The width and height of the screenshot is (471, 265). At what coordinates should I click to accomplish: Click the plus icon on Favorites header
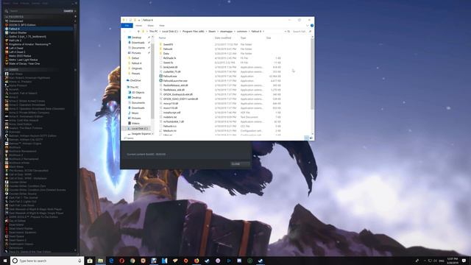pos(75,17)
